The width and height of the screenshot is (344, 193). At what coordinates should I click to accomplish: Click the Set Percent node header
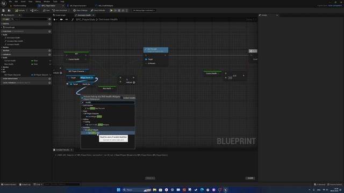(x=156, y=50)
